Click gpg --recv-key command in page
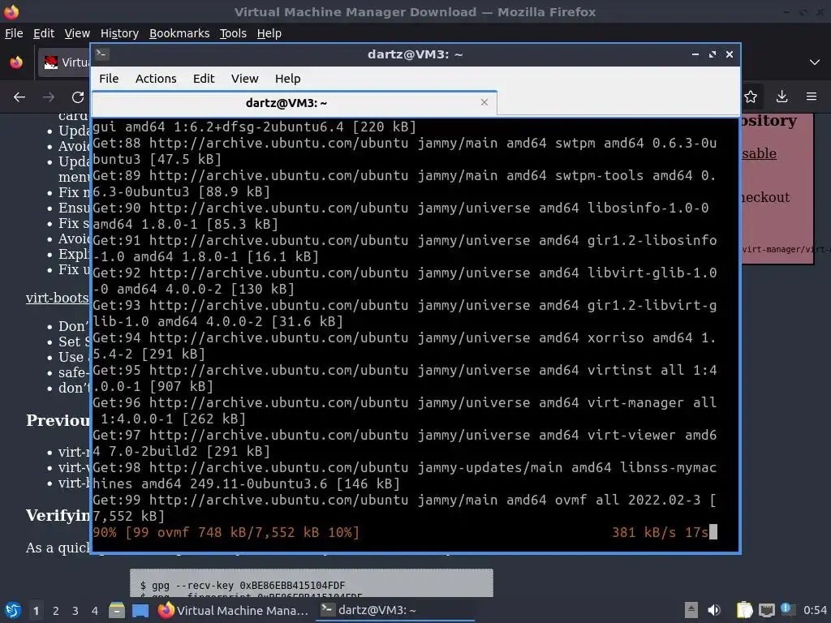This screenshot has width=831, height=623. pos(243,586)
